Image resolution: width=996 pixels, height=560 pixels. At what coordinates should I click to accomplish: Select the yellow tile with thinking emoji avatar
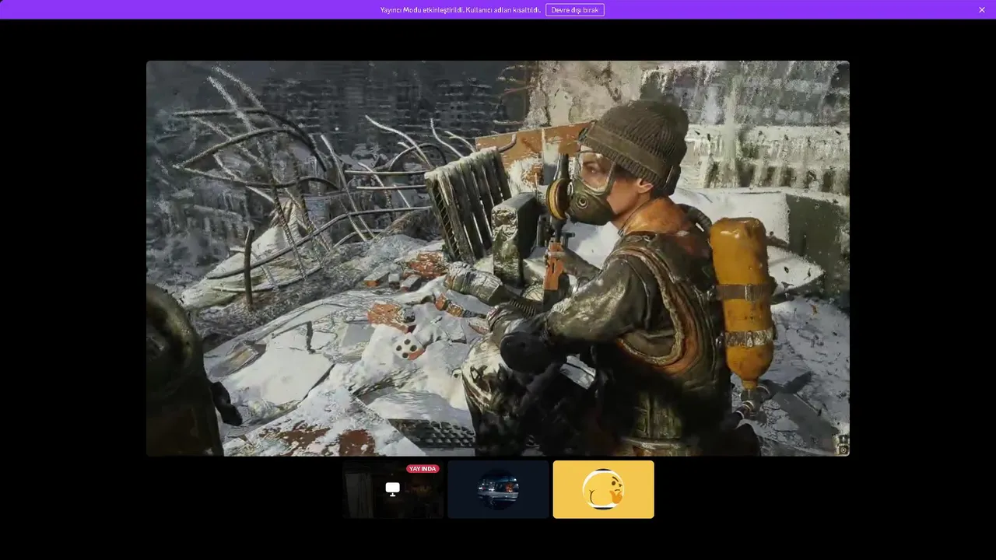tap(603, 489)
